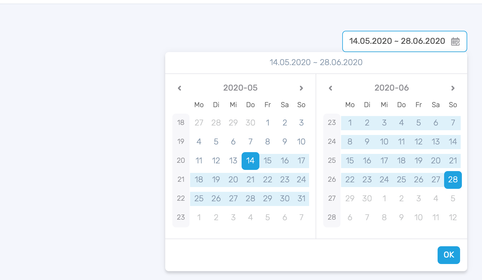The height and width of the screenshot is (280, 482).
Task: Pick May 31 in left calendar
Action: (301, 199)
